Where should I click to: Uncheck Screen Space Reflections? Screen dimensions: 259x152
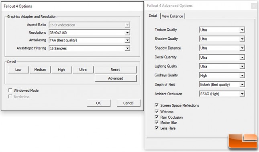pyautogui.click(x=157, y=105)
